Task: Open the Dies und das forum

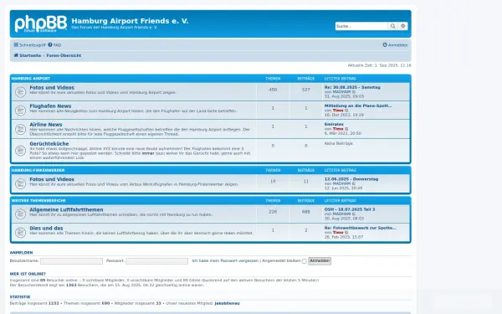Action: point(46,228)
